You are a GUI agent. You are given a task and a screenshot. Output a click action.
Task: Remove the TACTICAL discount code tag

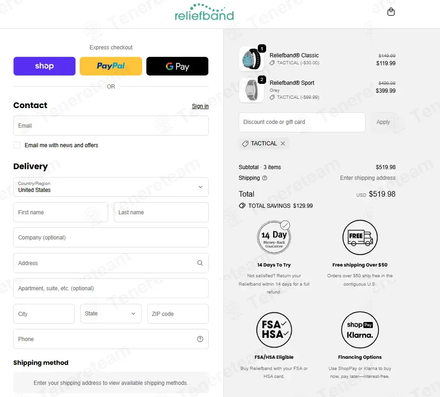(x=283, y=144)
